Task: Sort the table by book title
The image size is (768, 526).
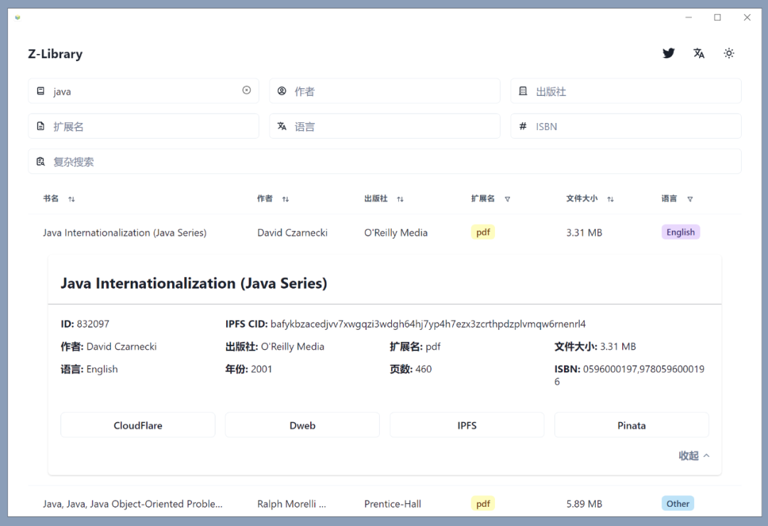Action: [71, 199]
